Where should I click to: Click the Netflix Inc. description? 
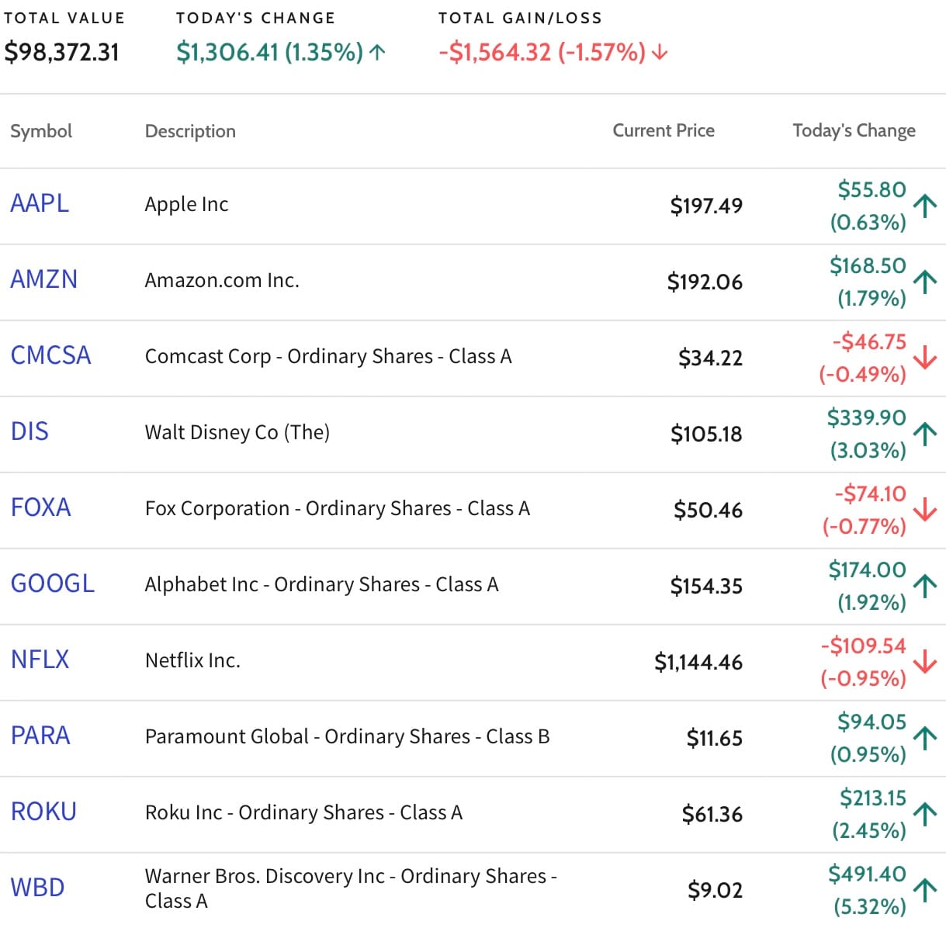pyautogui.click(x=192, y=660)
